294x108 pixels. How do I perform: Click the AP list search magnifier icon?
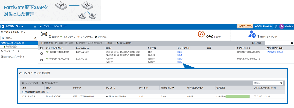[x=292, y=43]
